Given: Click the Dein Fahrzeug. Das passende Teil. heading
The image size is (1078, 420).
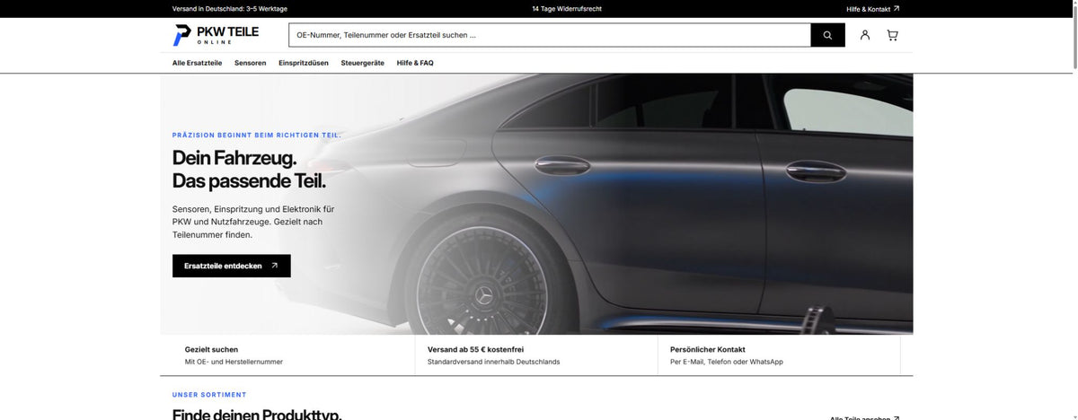Looking at the screenshot, I should (x=249, y=170).
